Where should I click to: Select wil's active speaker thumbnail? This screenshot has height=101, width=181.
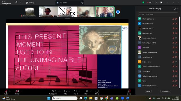[105, 12]
